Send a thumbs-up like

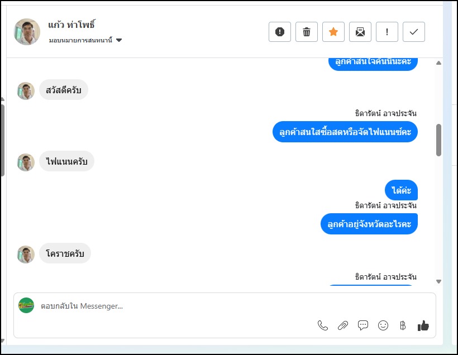point(423,325)
